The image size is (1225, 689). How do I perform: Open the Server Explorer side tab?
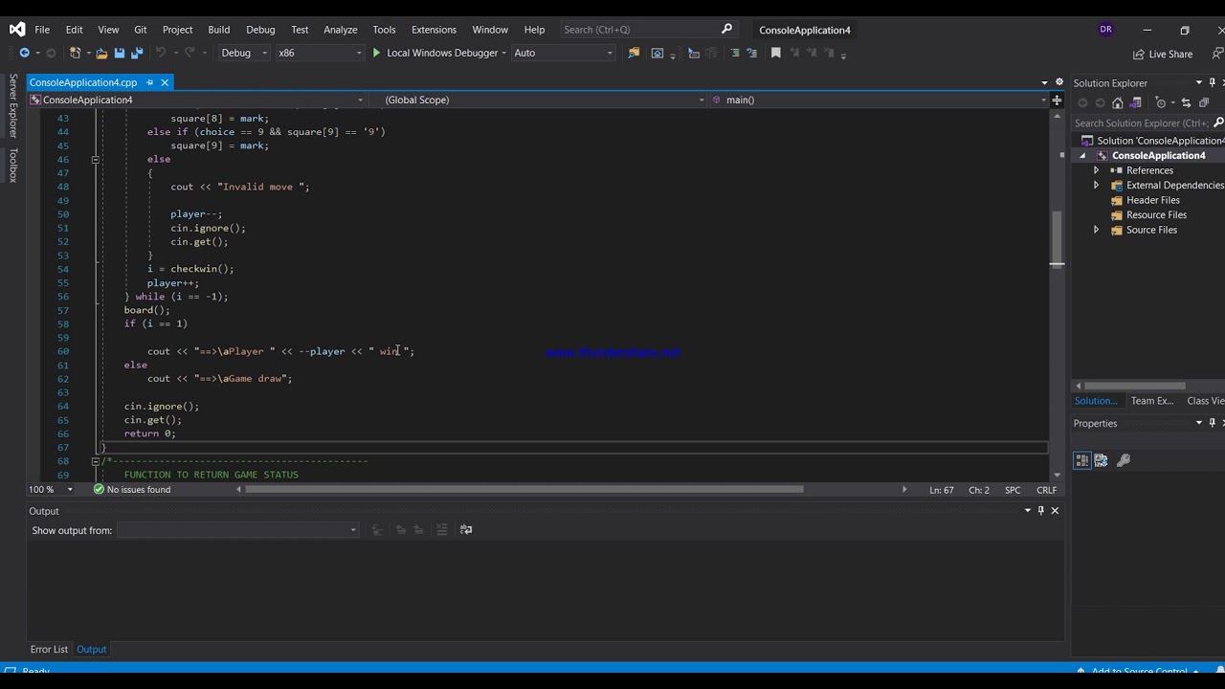pos(13,106)
